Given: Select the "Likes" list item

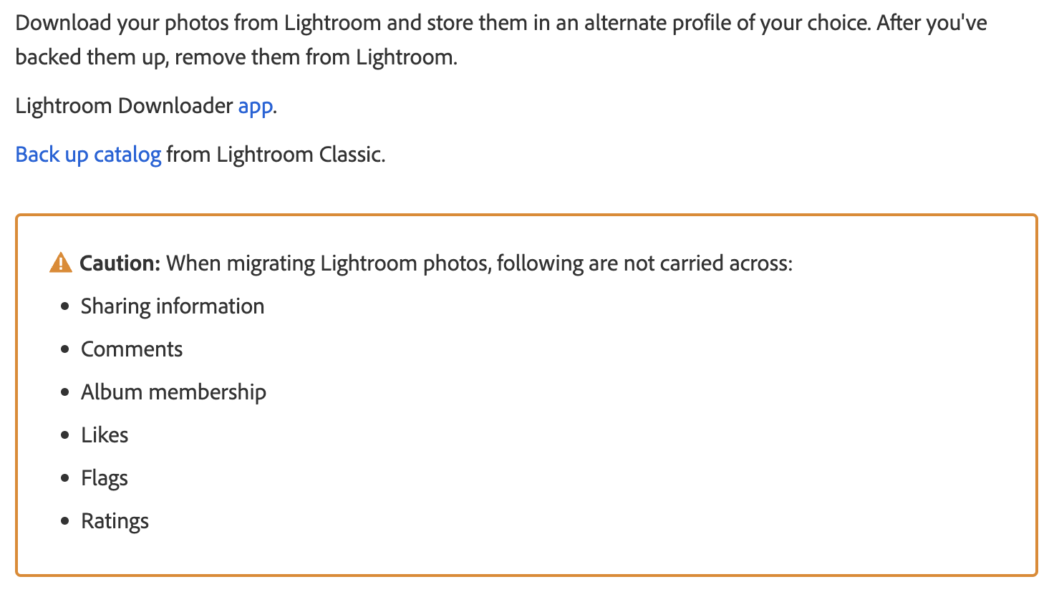Looking at the screenshot, I should (x=105, y=435).
